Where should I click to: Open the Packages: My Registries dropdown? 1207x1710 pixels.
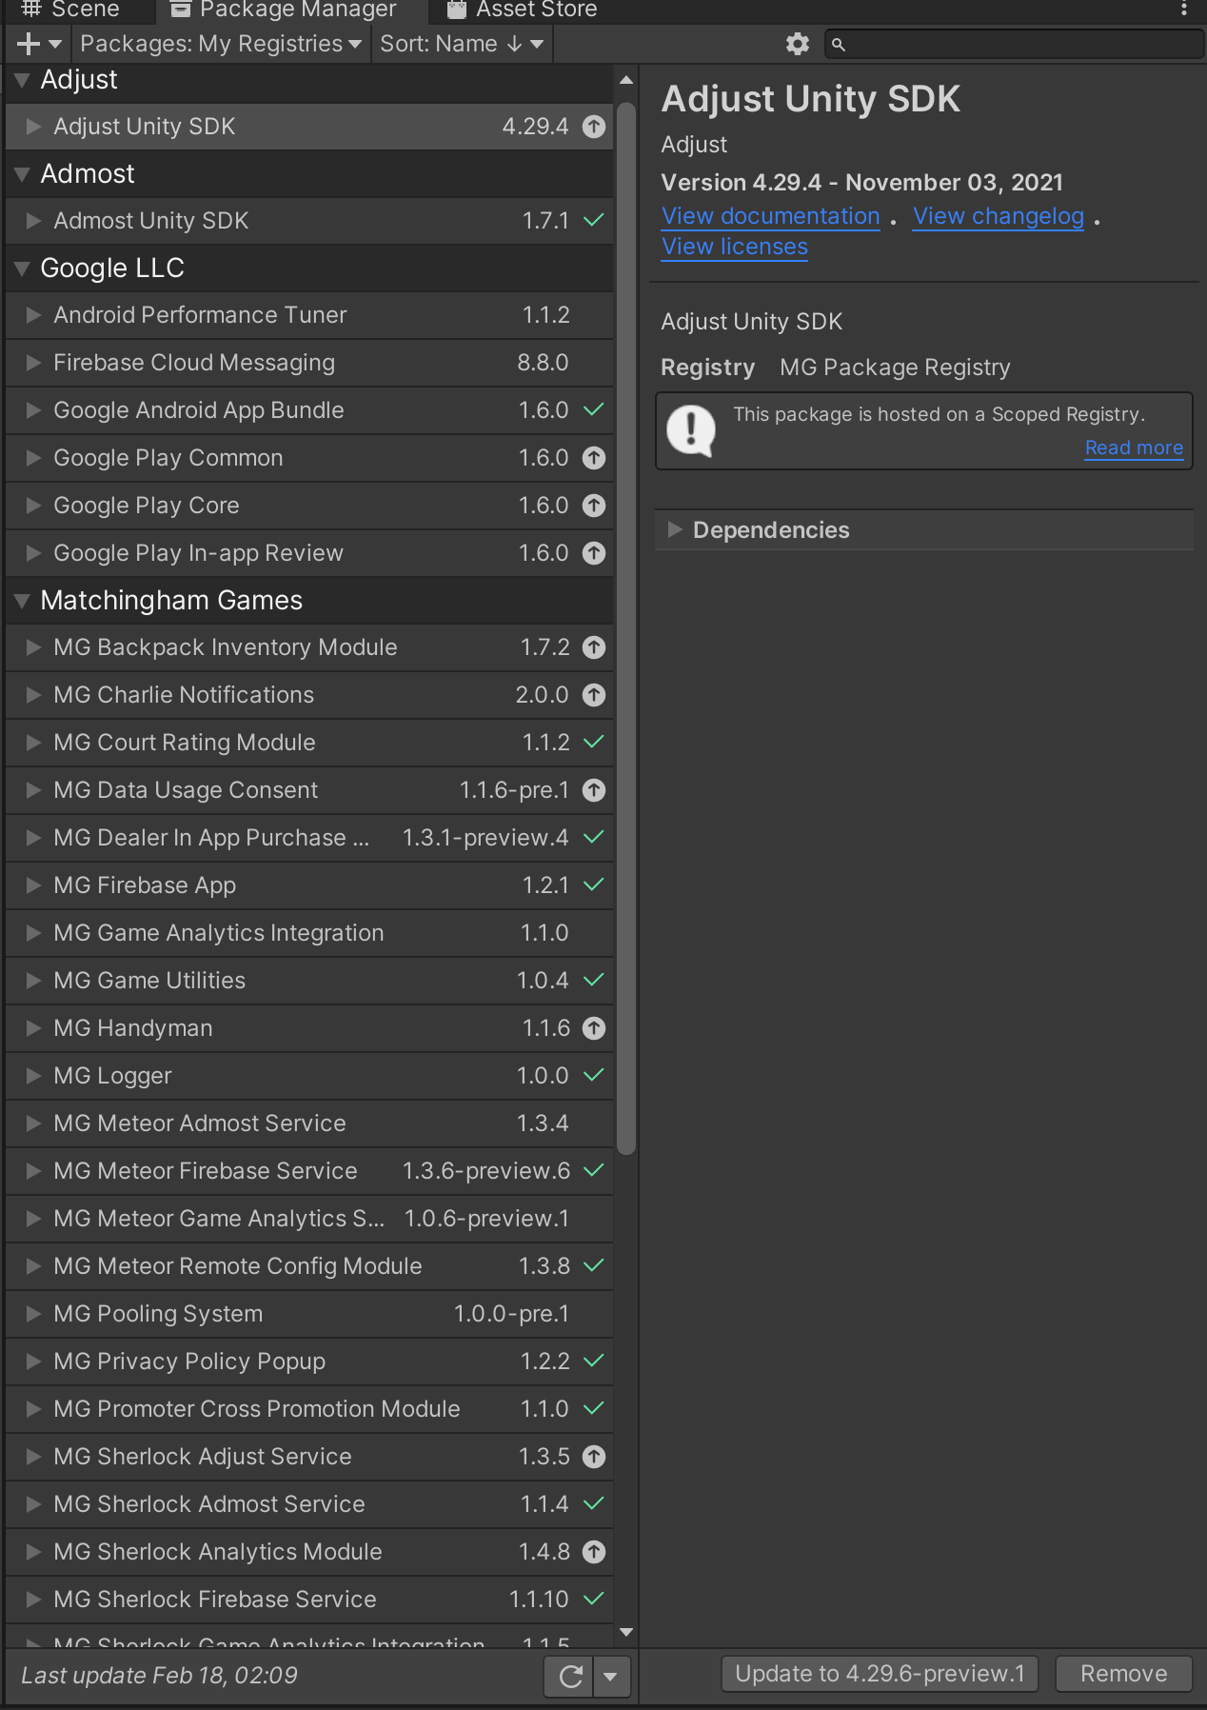click(221, 44)
